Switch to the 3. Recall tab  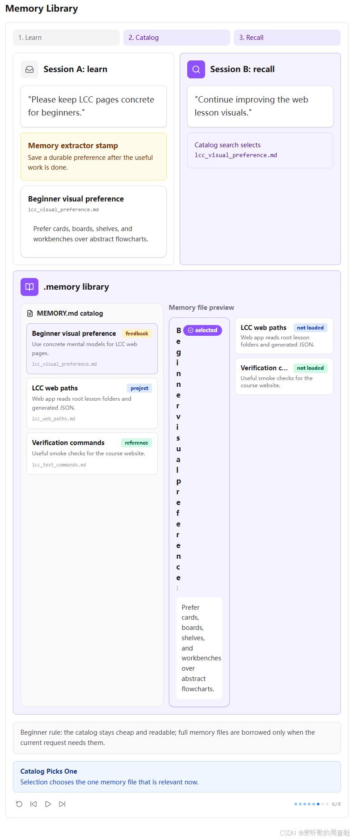click(287, 38)
